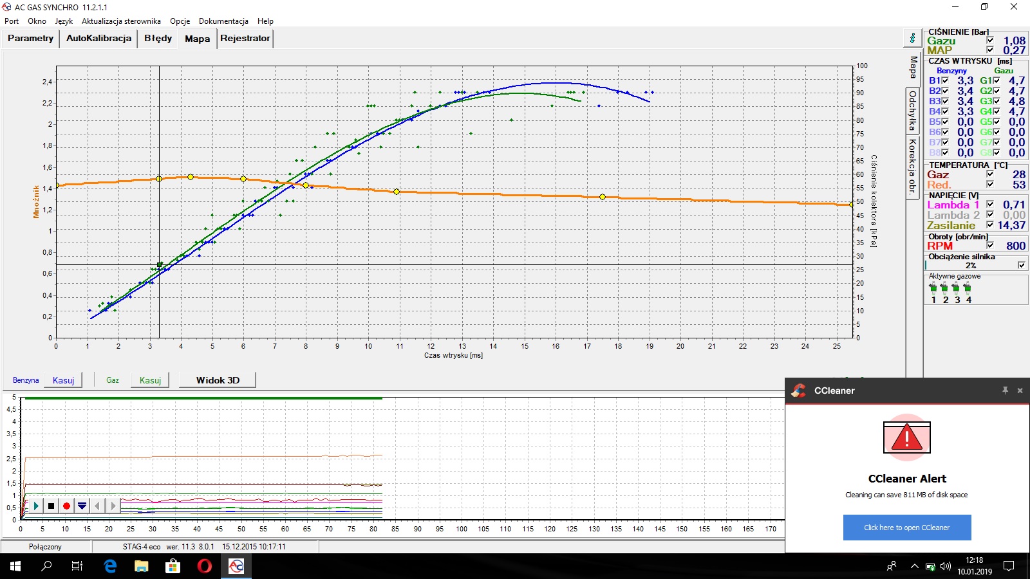Click the small icon button above Mapa tab
Screen dimensions: 1030x579
click(x=912, y=39)
